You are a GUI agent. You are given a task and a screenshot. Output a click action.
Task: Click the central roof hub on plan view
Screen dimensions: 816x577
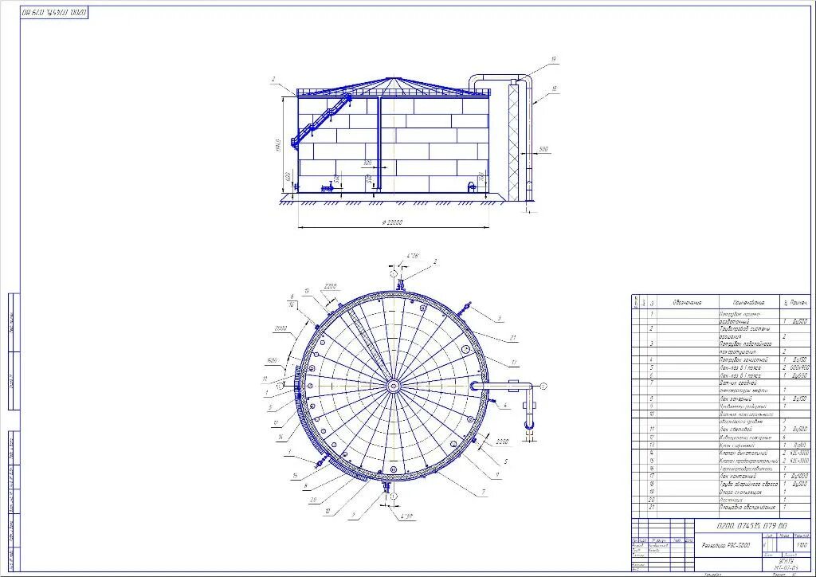click(x=394, y=386)
